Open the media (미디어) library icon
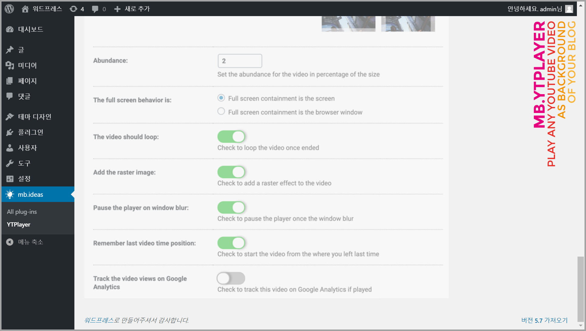The width and height of the screenshot is (586, 331). click(10, 65)
